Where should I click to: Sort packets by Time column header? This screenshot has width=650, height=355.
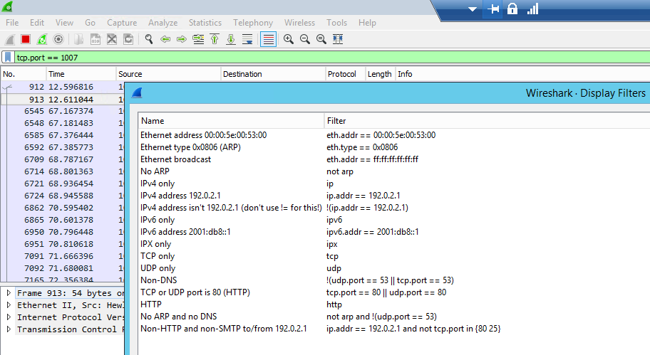pos(81,74)
